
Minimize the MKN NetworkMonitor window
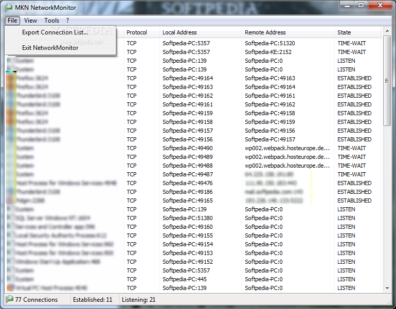click(347, 6)
